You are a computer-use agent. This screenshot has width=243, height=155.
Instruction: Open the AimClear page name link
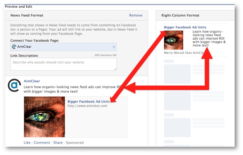coord(32,81)
